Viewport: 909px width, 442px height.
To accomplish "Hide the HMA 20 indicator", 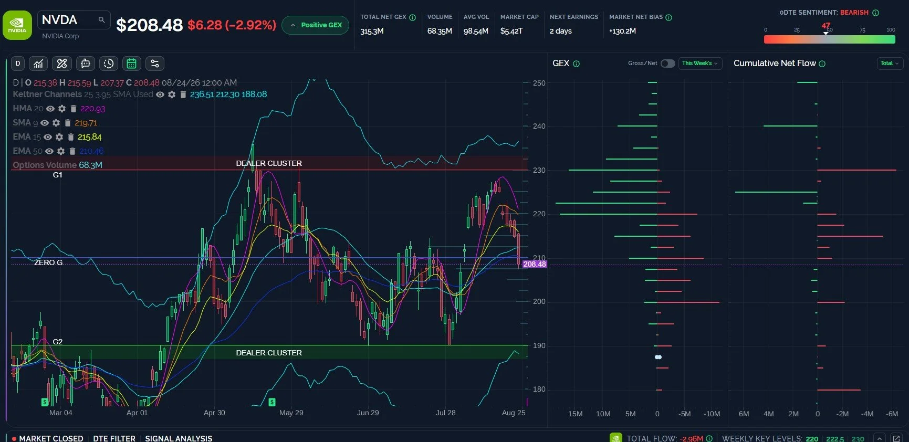I will click(50, 109).
